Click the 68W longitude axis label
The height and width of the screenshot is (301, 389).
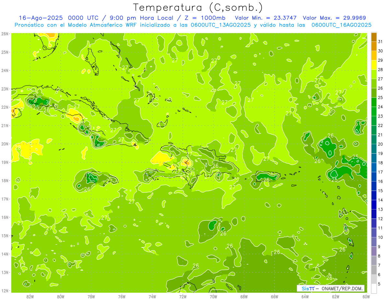click(244, 296)
